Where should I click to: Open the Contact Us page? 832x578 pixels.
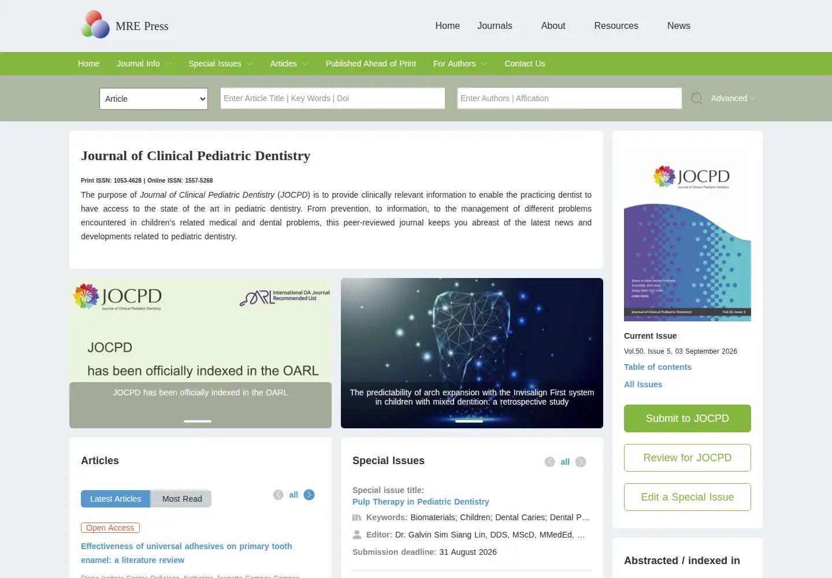pyautogui.click(x=525, y=64)
